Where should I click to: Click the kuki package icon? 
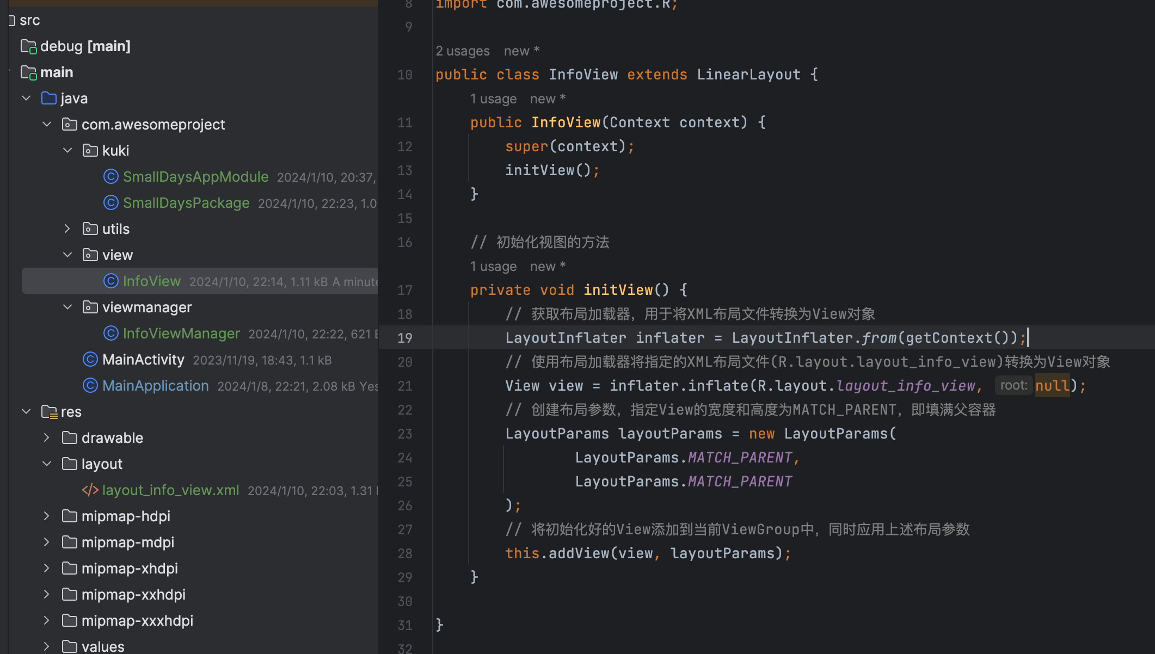(90, 151)
